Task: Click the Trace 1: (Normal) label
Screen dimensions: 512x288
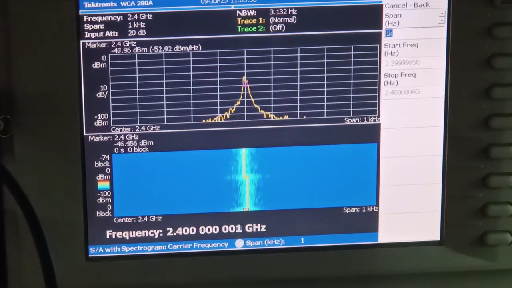Action: pyautogui.click(x=267, y=20)
